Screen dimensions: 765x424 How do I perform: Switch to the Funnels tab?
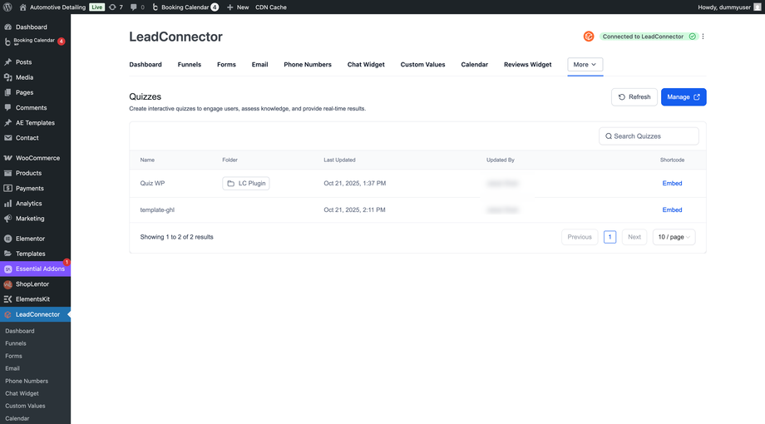pos(190,64)
